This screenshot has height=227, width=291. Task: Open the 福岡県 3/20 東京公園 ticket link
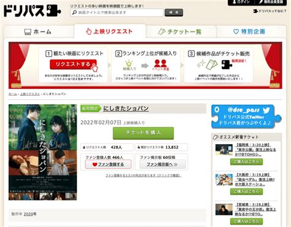coord(255,150)
